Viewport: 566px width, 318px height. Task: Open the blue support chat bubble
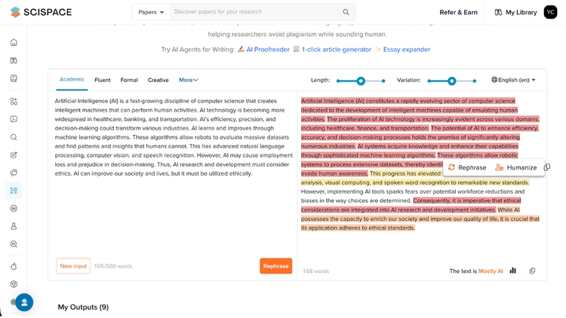coord(24,302)
